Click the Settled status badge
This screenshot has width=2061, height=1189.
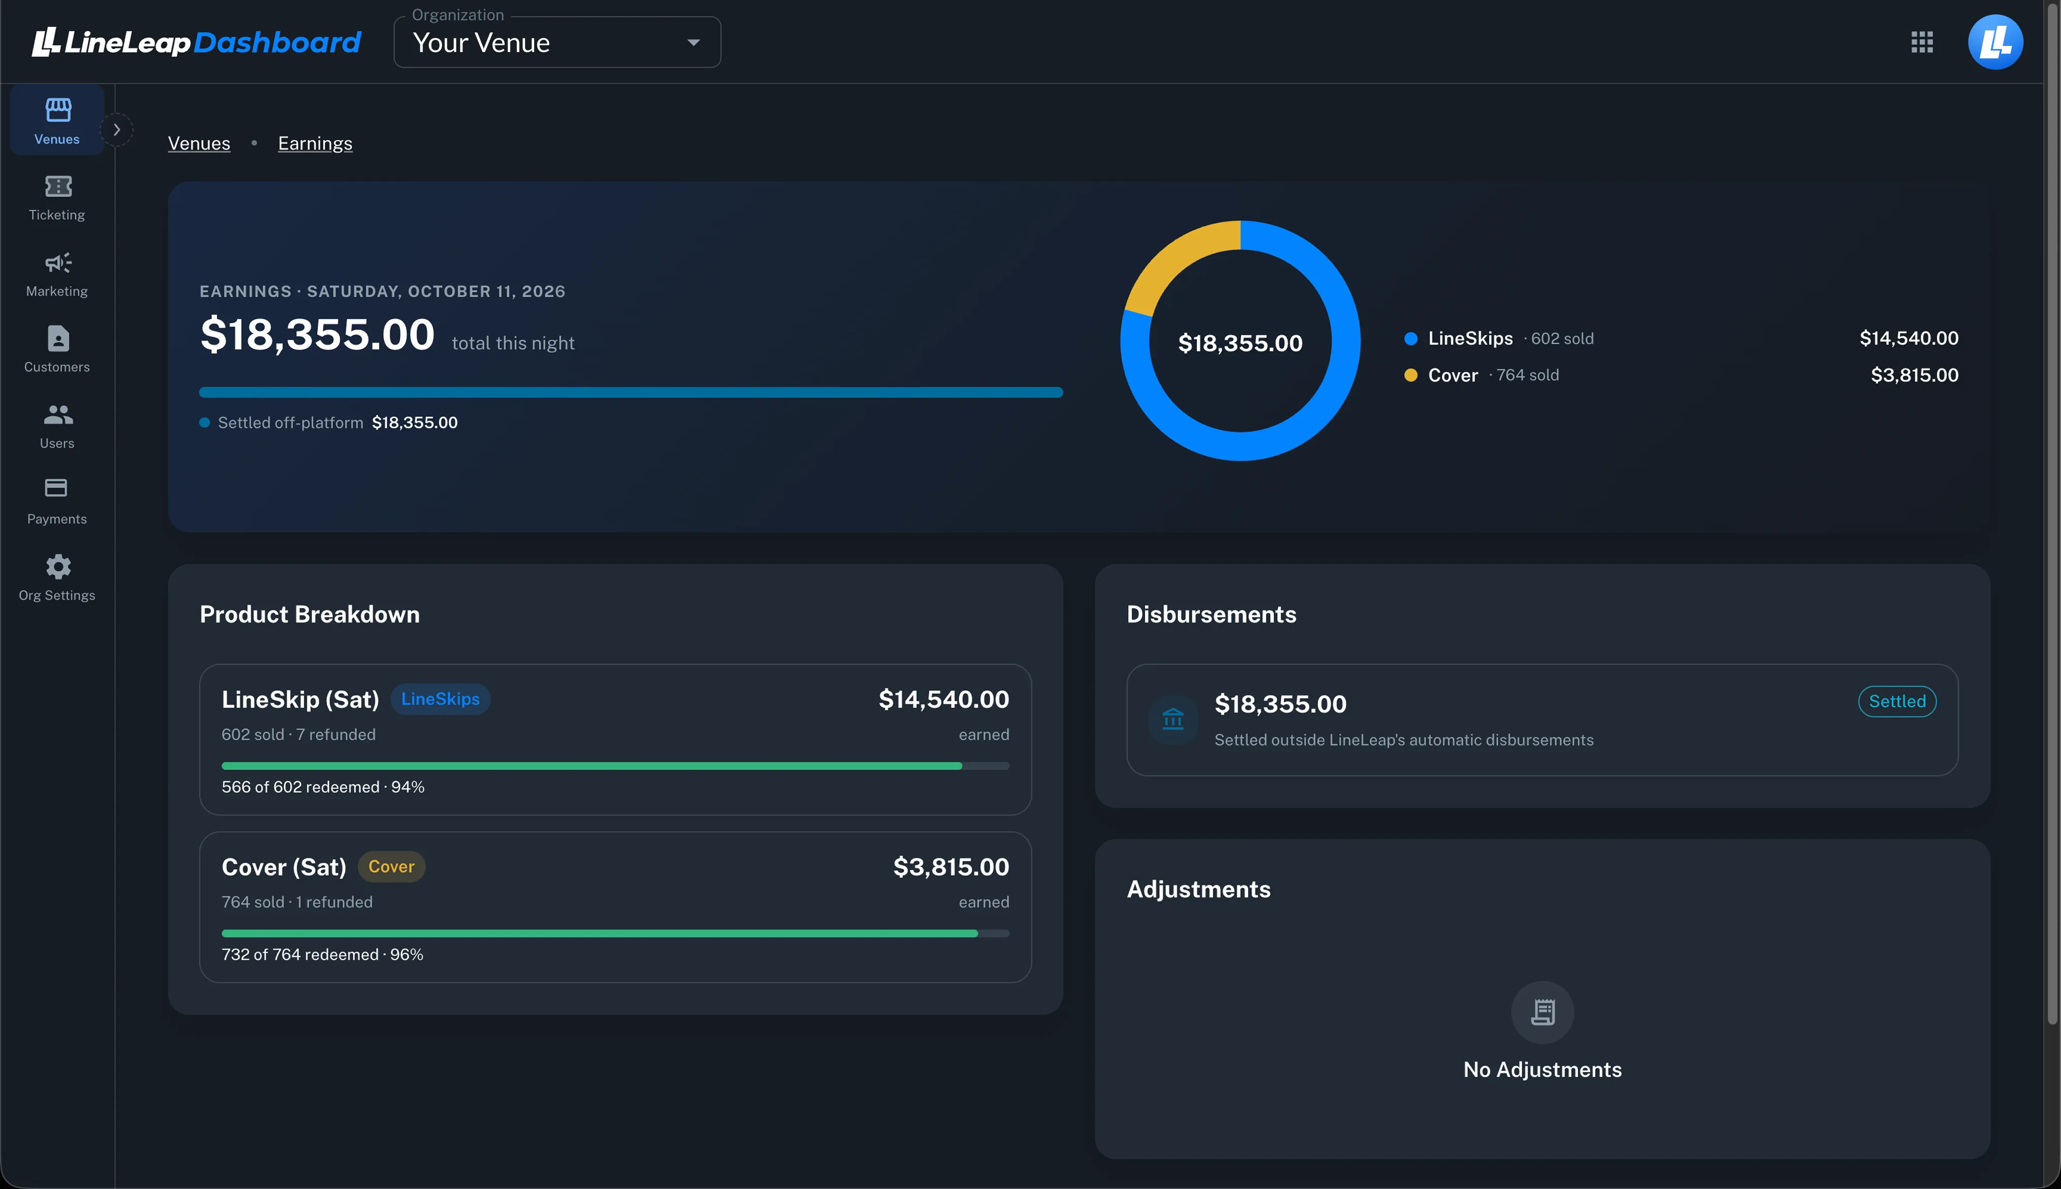pos(1897,701)
